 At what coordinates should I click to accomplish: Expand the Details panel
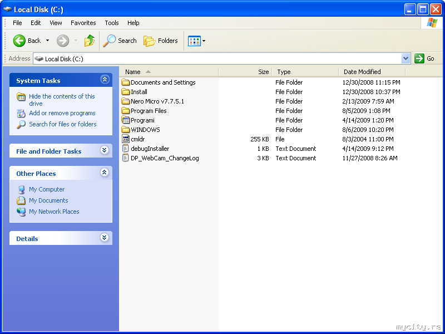pyautogui.click(x=105, y=238)
